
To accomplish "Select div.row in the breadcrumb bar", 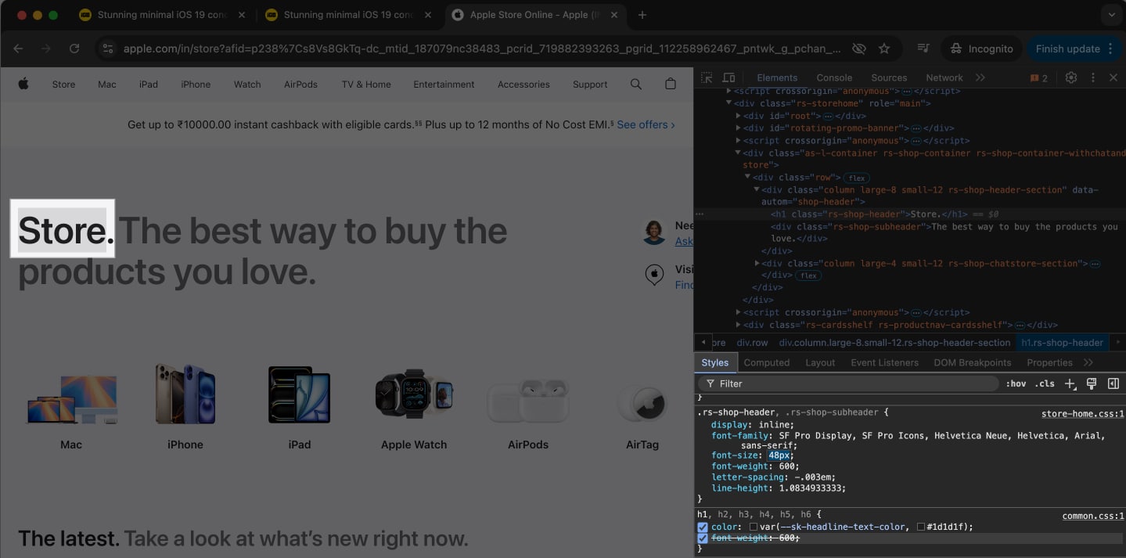I will tap(753, 342).
